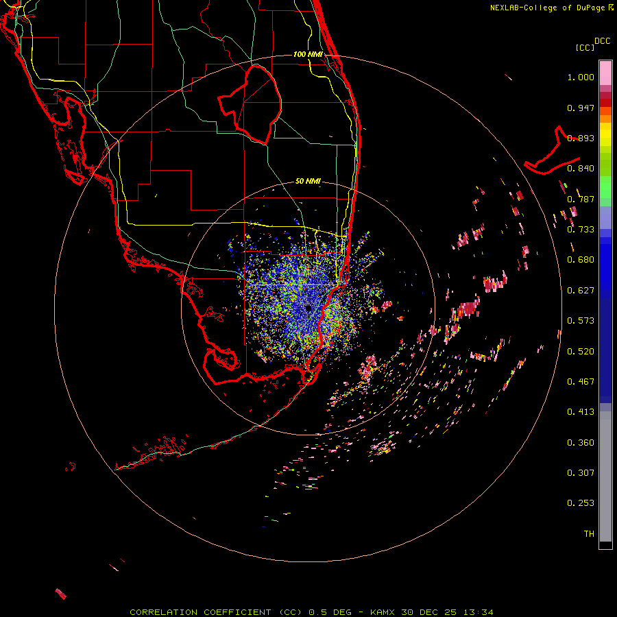Click the 1.000 value on the color scale
The image size is (617, 617).
(581, 77)
